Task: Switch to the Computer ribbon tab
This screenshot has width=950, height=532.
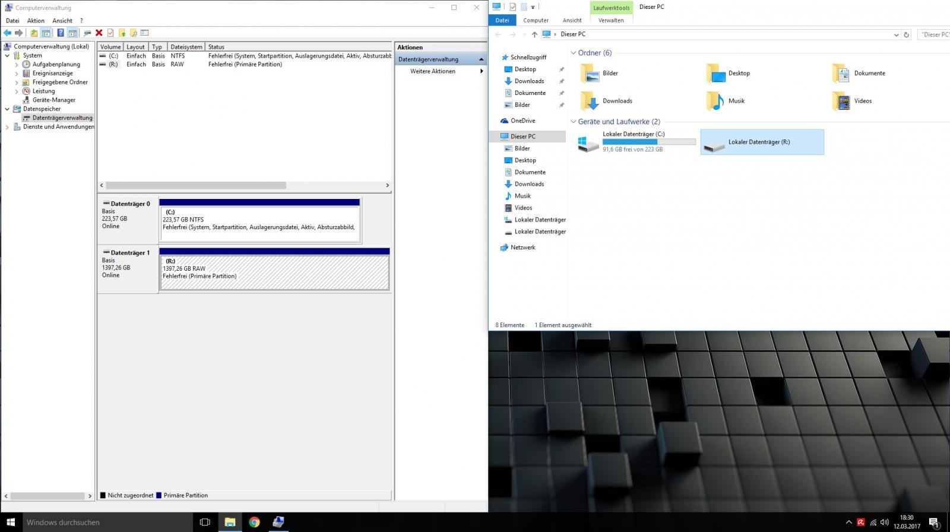Action: tap(536, 20)
